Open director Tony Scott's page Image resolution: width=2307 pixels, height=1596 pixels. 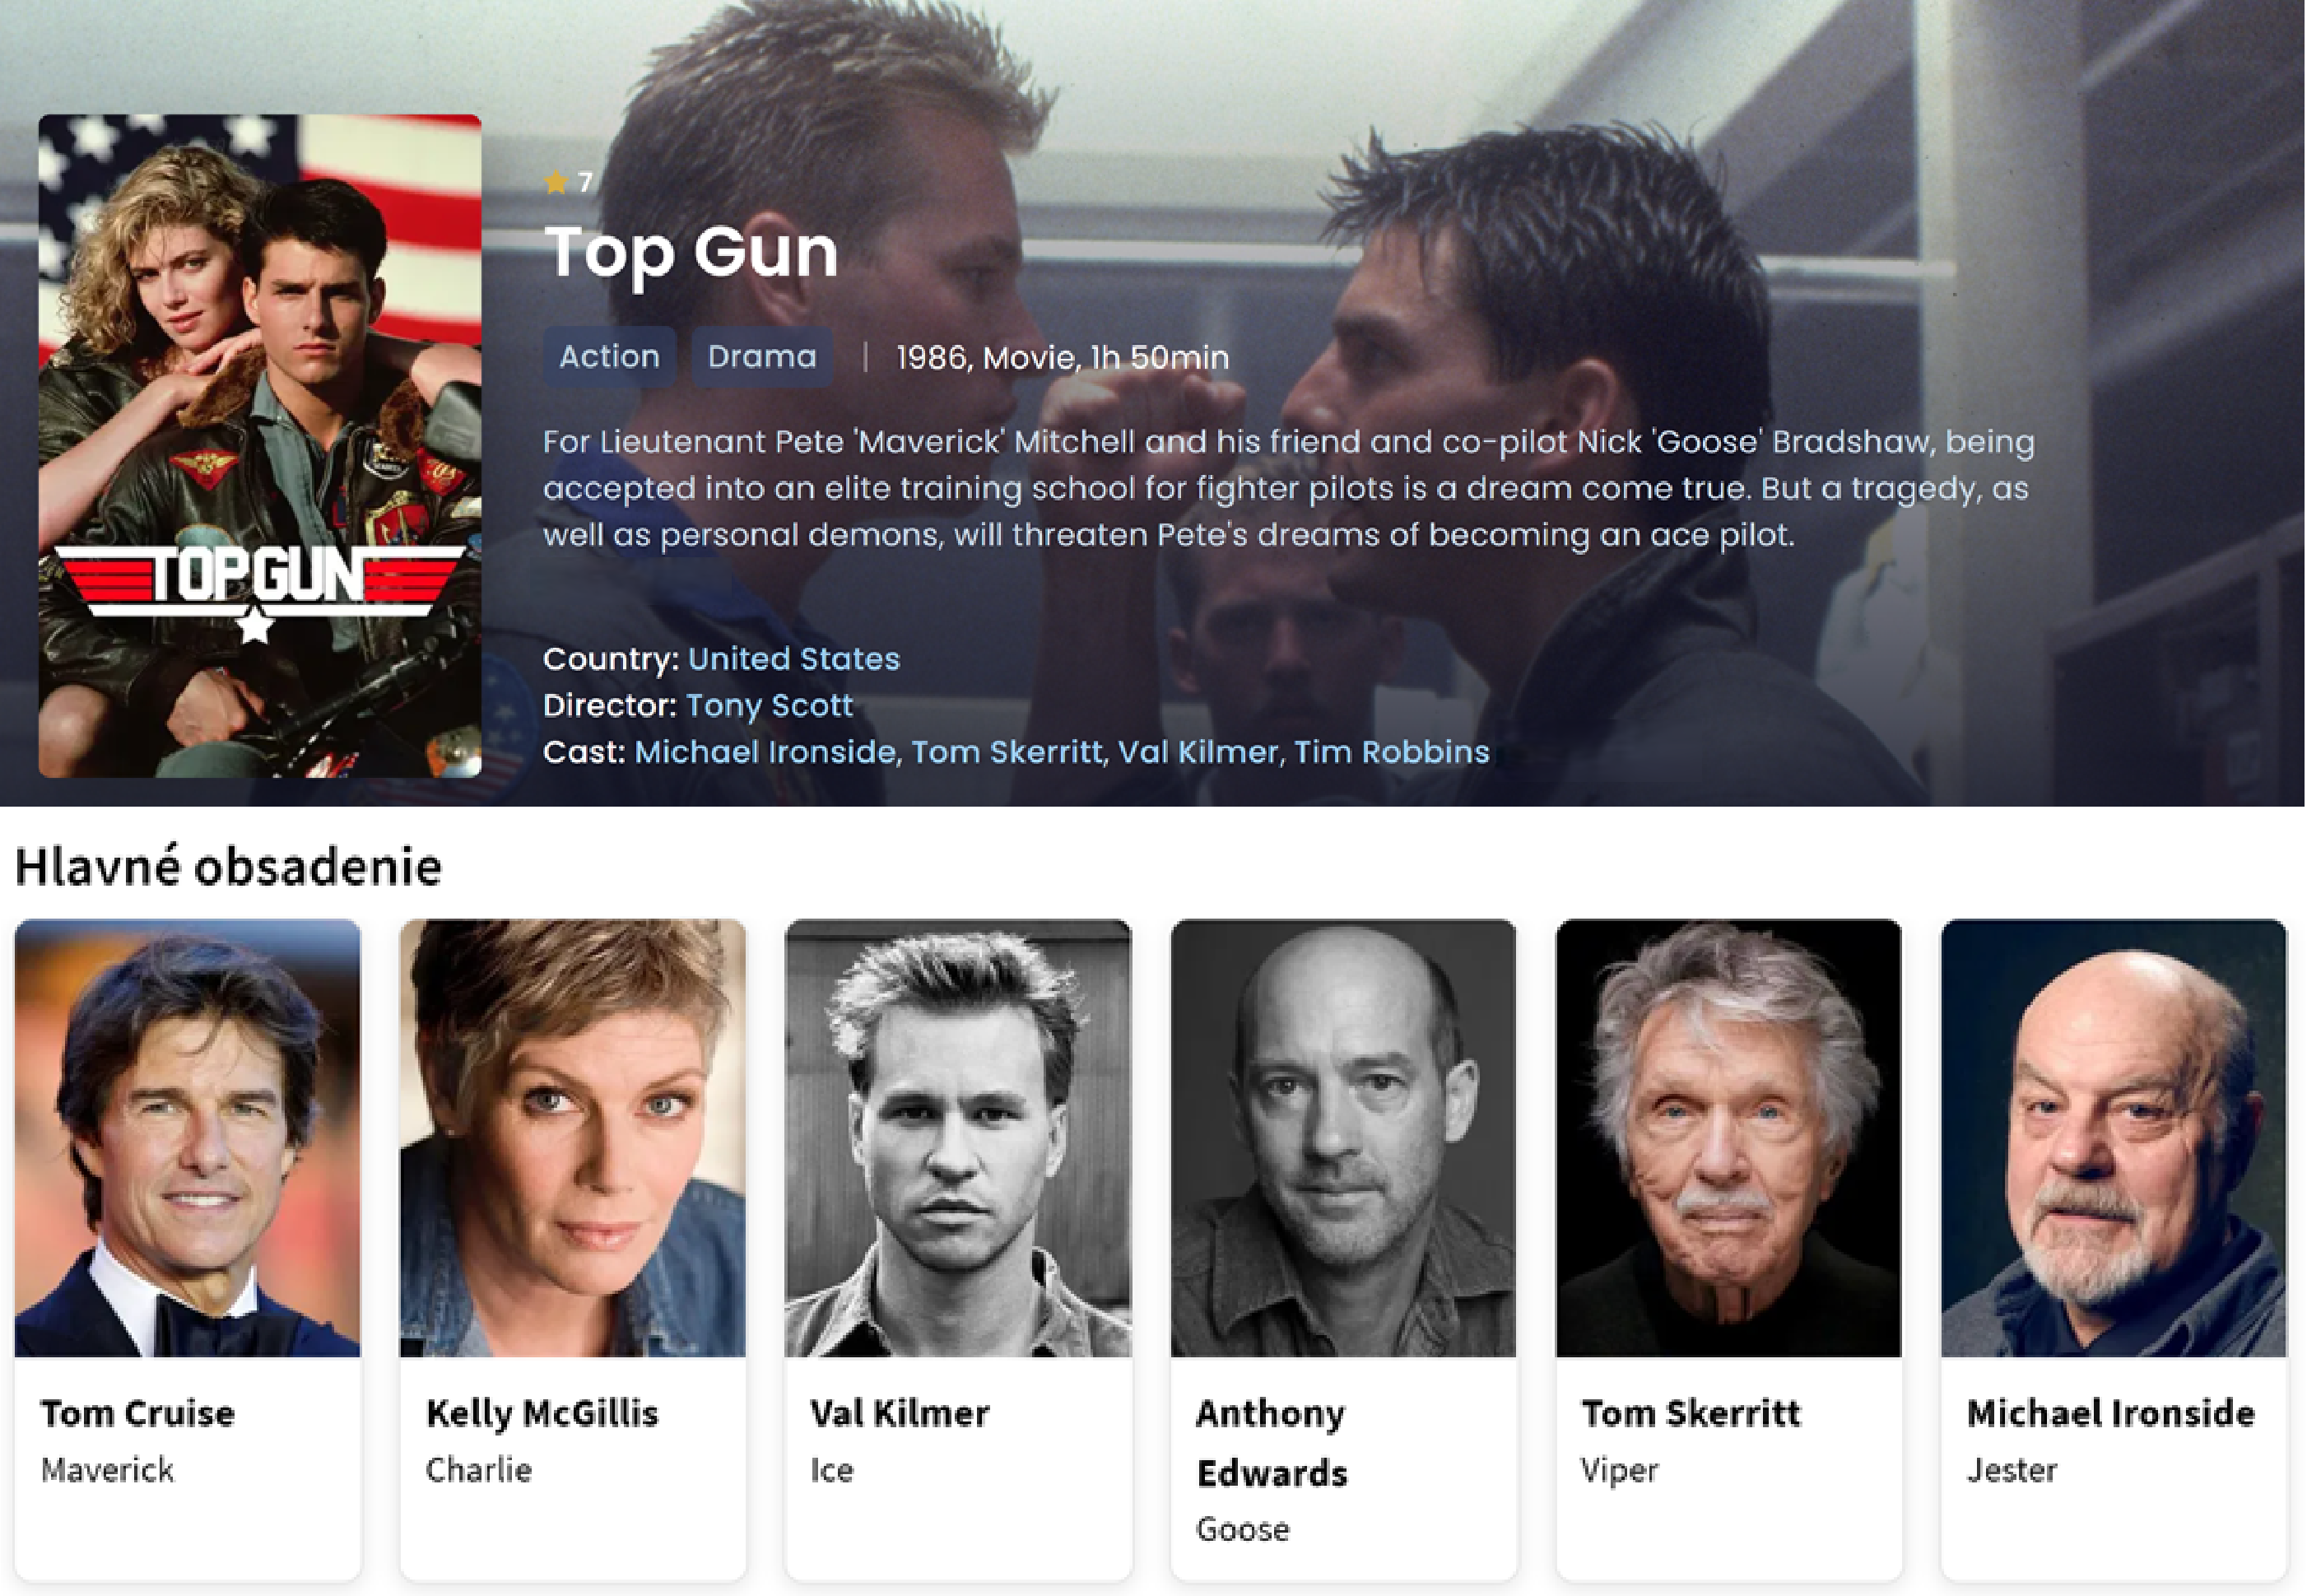pos(769,706)
